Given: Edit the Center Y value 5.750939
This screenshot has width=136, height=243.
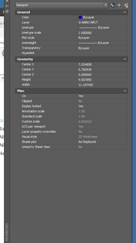Looking at the screenshot, I should (x=85, y=69).
